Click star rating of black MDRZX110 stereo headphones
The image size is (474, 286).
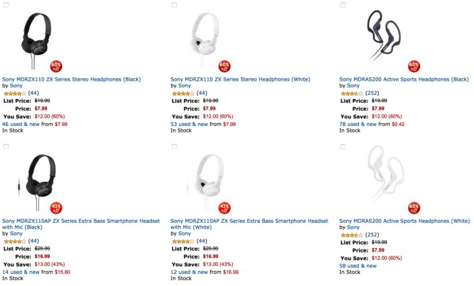[x=13, y=93]
